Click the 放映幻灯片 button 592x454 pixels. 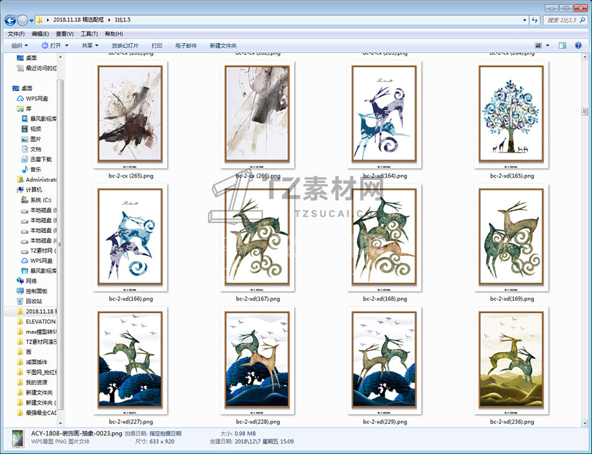pyautogui.click(x=125, y=45)
